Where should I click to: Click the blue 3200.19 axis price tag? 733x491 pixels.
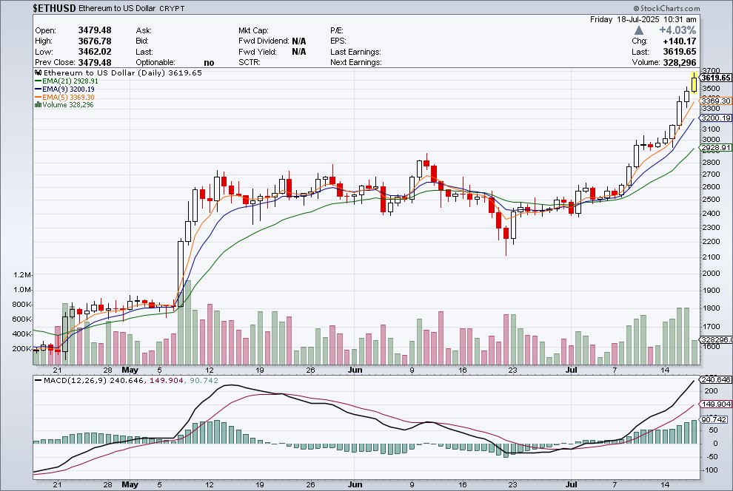716,118
